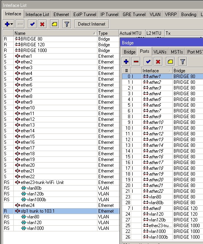The width and height of the screenshot is (203, 244).
Task: Enable interface with the blue checkmark
Action: point(32,24)
